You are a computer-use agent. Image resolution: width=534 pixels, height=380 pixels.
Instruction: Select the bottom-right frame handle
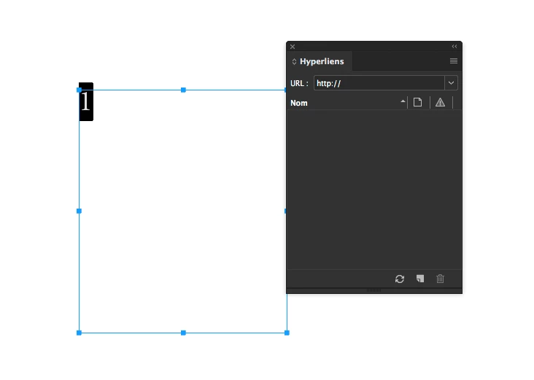[x=287, y=333]
